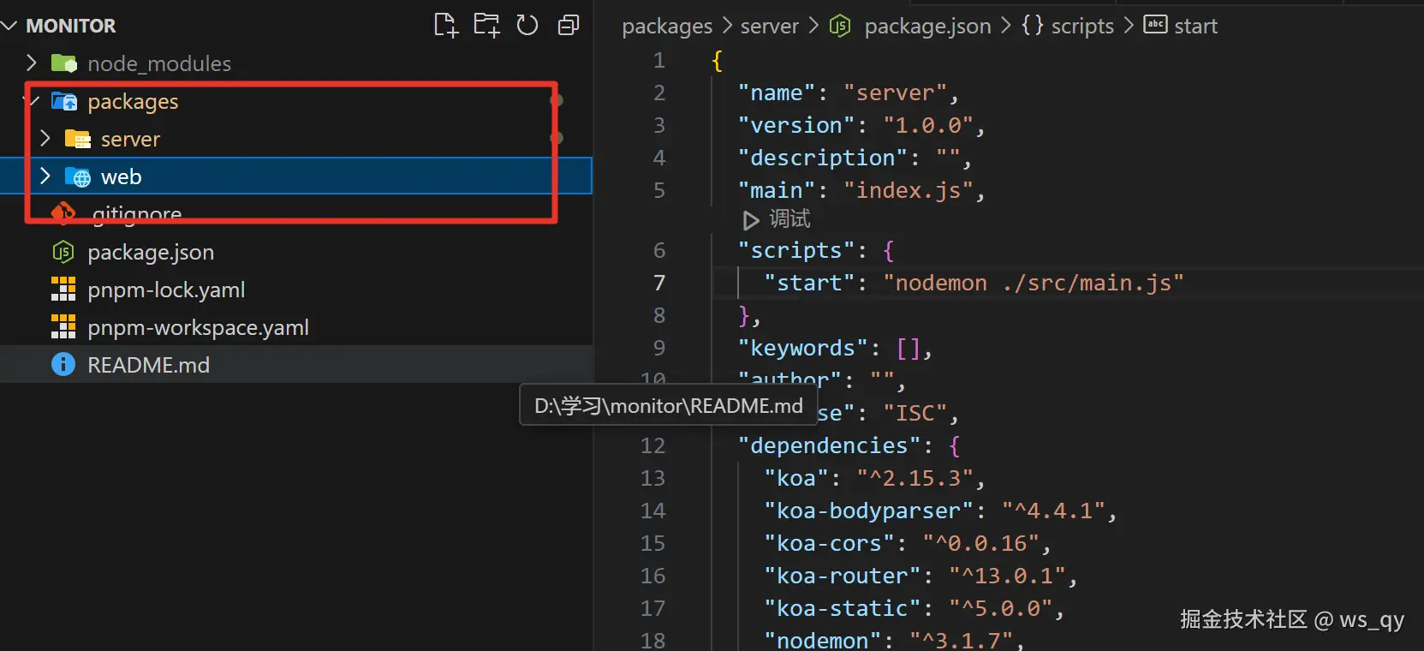Click line number 12 in the gutter
This screenshot has height=651, width=1424.
652,445
